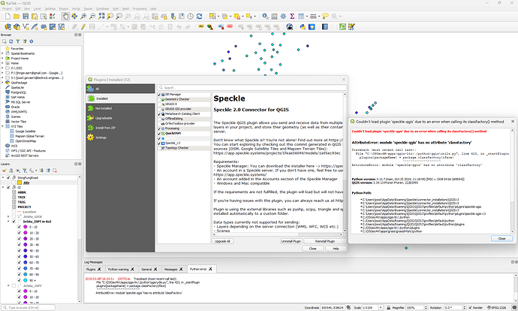Open the Scale dropdown in status bar
Viewport: 518px width, 311px height.
pyautogui.click(x=381, y=307)
